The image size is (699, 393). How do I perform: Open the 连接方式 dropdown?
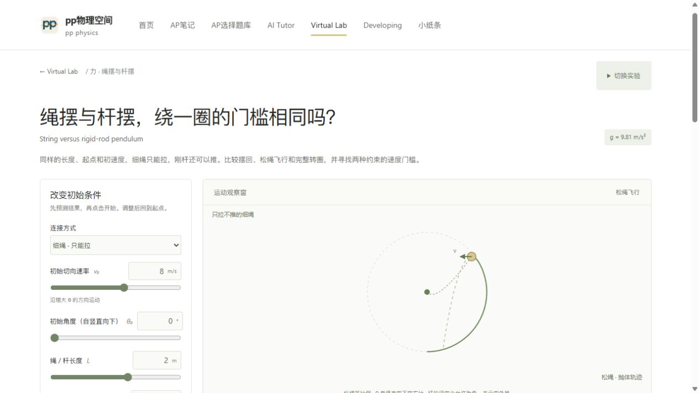coord(115,245)
